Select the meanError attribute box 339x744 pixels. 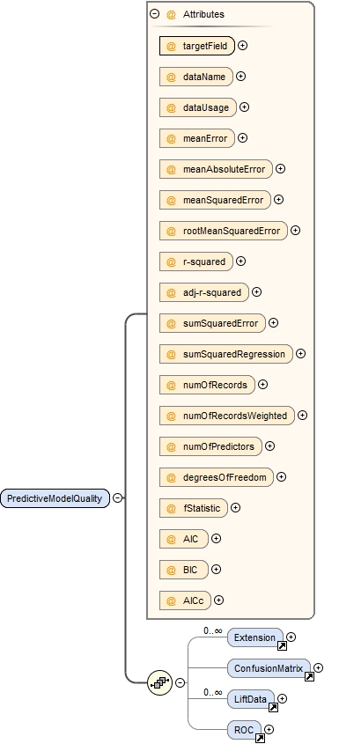click(197, 138)
